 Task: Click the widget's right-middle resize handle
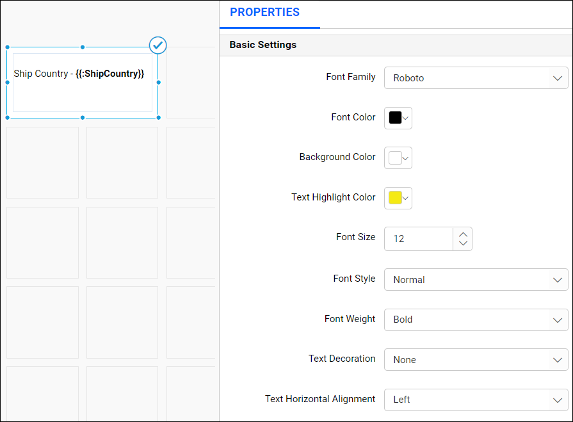158,82
